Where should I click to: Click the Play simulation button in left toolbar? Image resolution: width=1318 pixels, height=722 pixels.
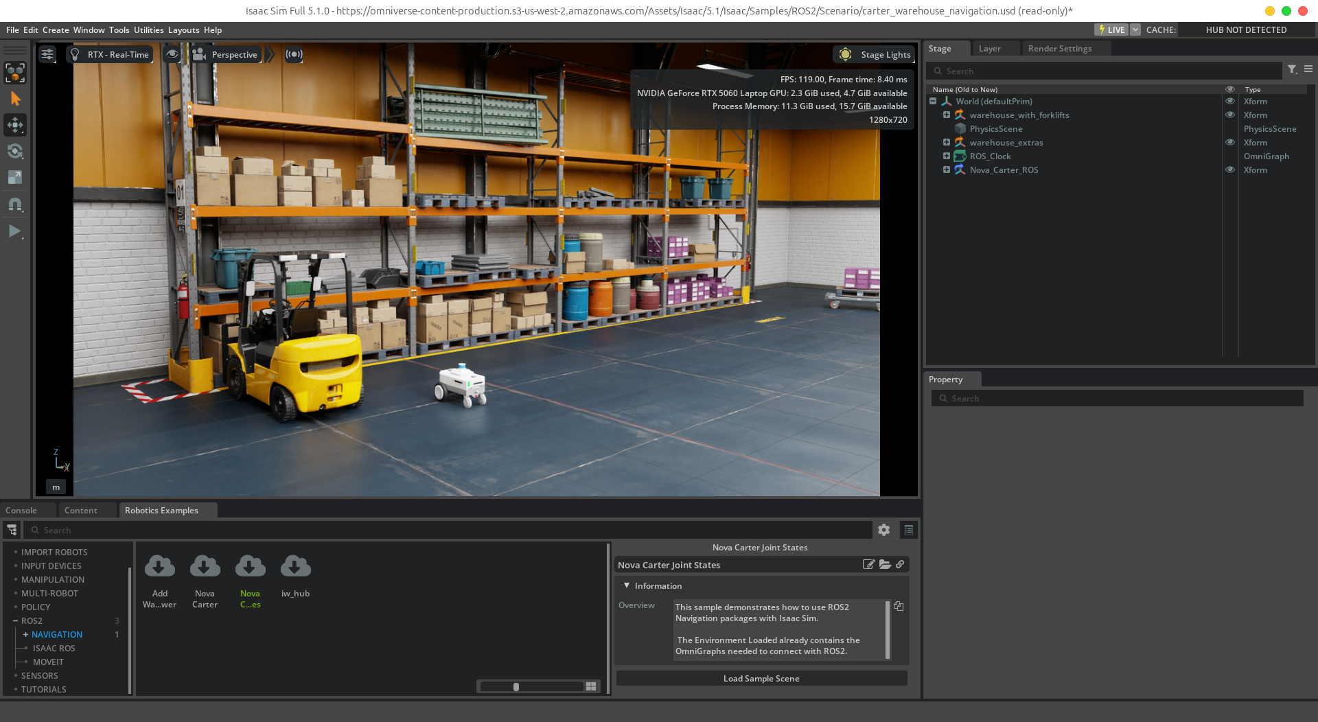click(14, 231)
